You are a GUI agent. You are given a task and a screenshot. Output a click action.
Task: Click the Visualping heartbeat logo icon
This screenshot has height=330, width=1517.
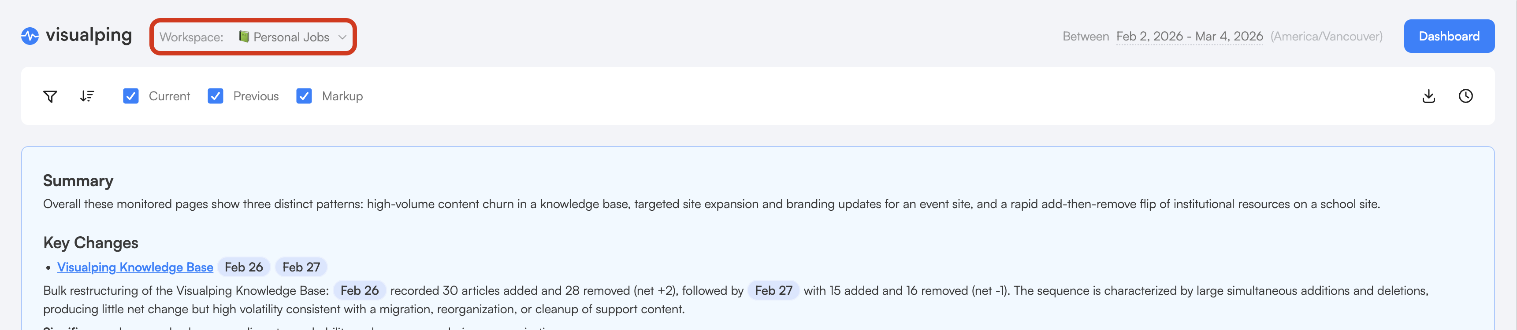(30, 37)
